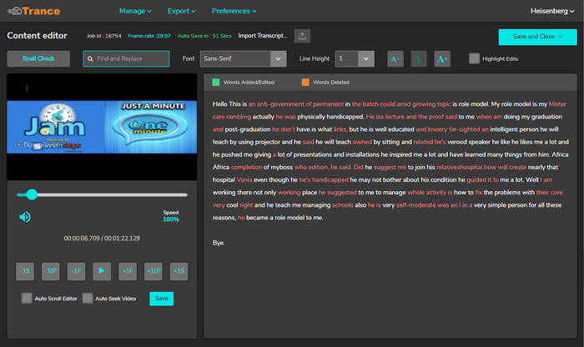
Task: Click the video progress slider handle
Action: coord(32,194)
